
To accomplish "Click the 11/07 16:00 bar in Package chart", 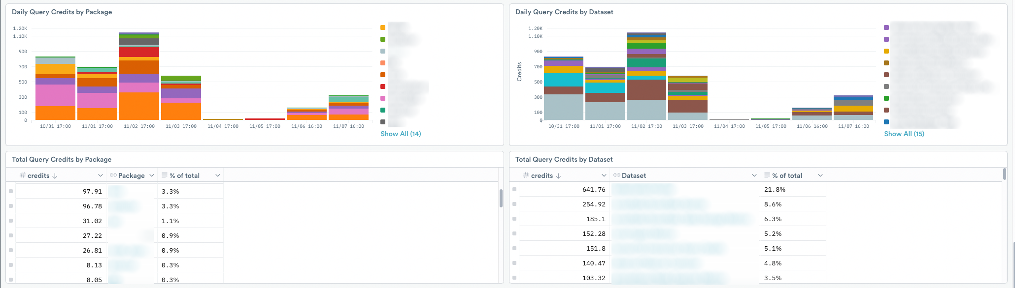I will (348, 108).
